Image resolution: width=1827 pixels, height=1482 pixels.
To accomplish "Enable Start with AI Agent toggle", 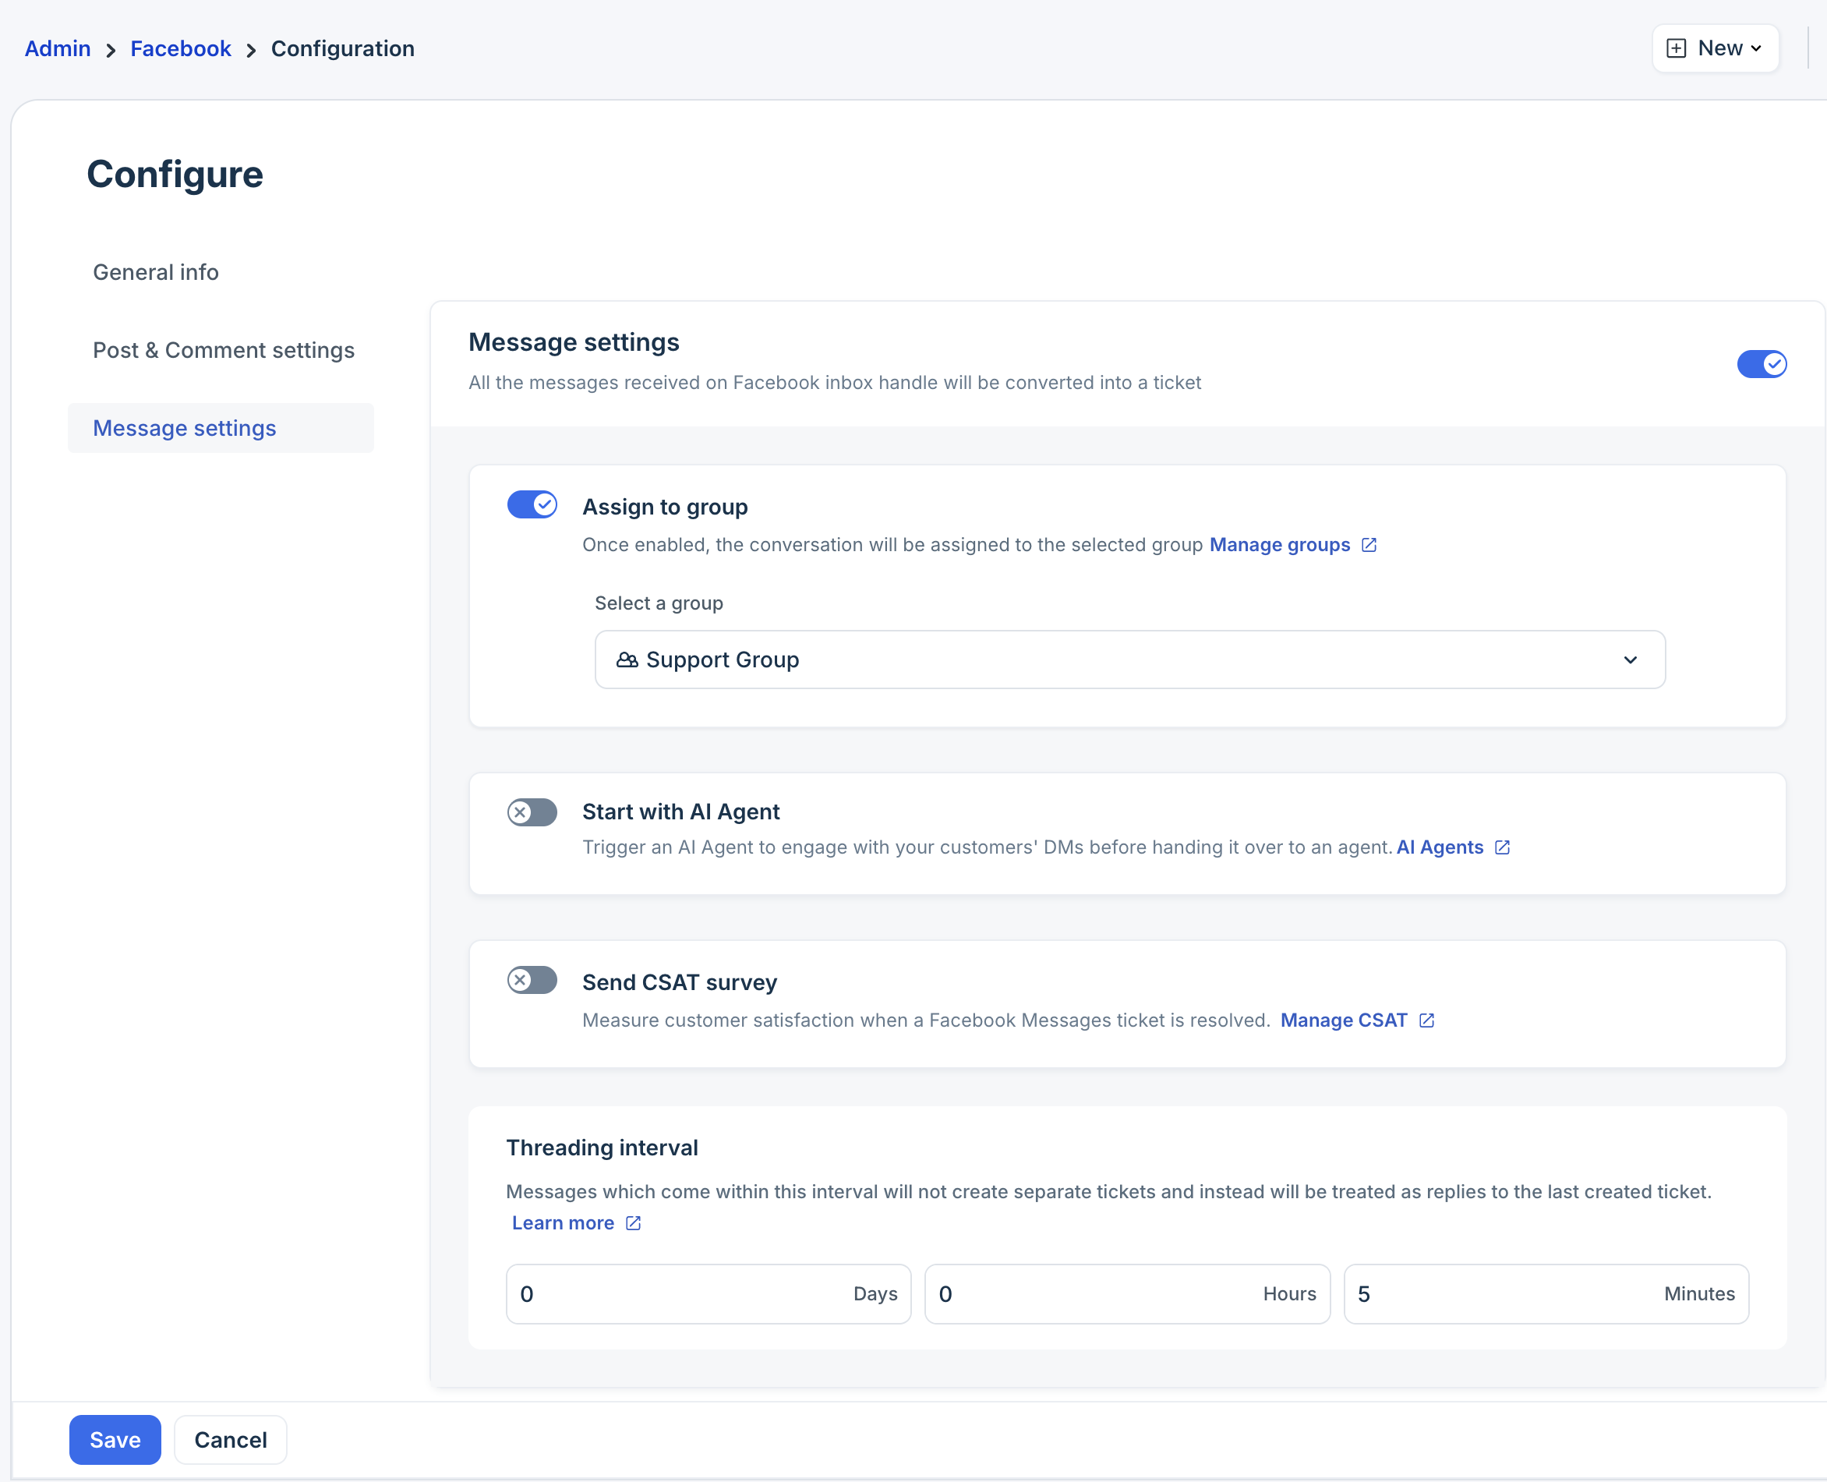I will pos(532,812).
